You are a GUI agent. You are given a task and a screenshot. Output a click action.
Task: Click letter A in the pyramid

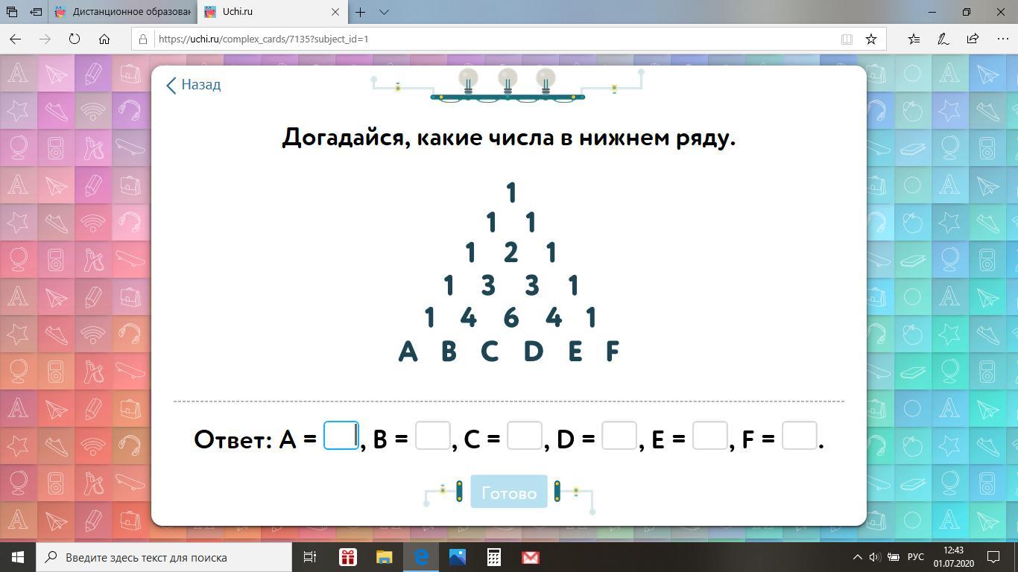(408, 351)
